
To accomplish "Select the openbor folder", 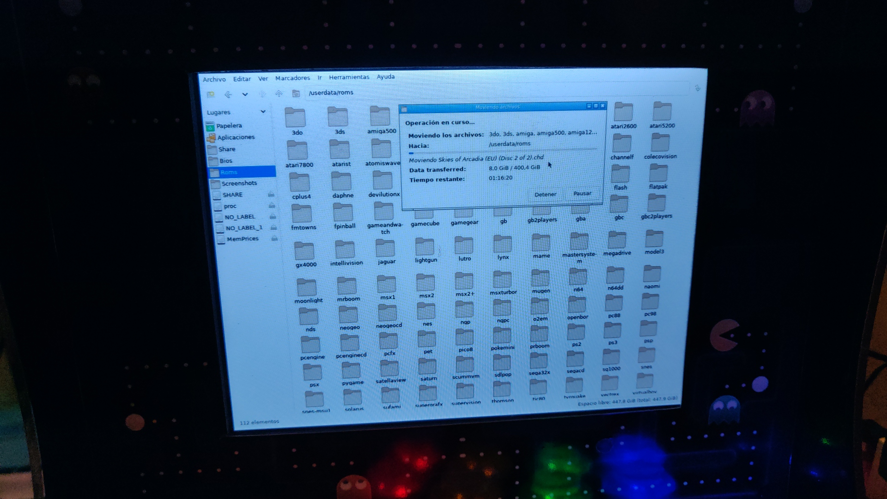I will (577, 308).
